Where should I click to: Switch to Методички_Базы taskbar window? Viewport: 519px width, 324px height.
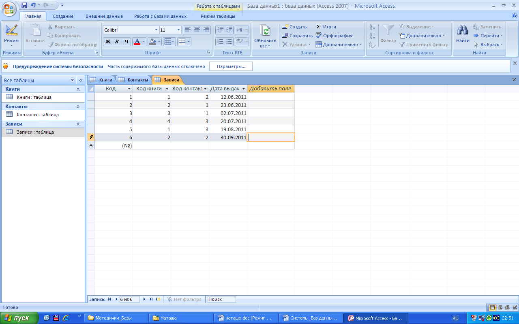point(116,318)
